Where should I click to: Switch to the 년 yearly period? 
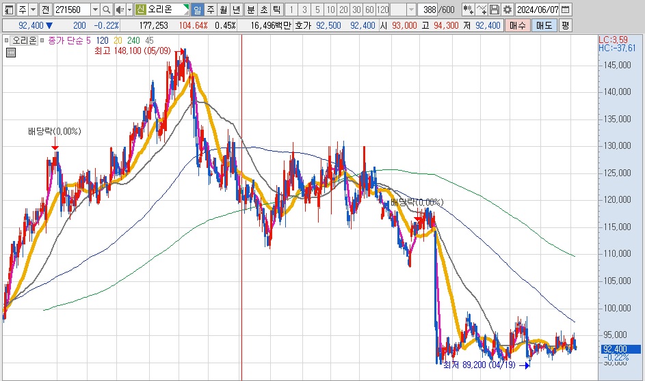(x=237, y=10)
